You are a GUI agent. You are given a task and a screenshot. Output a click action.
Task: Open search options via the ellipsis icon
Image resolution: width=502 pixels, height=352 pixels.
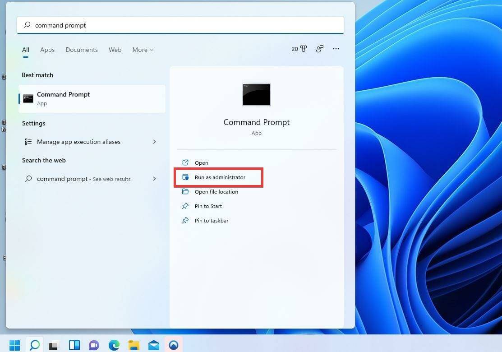coord(336,49)
